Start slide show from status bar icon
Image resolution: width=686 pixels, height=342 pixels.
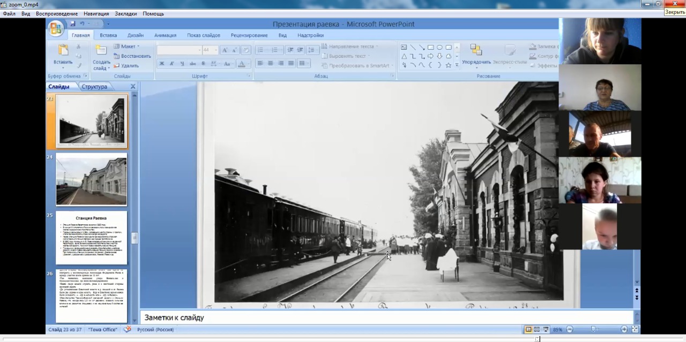click(546, 330)
